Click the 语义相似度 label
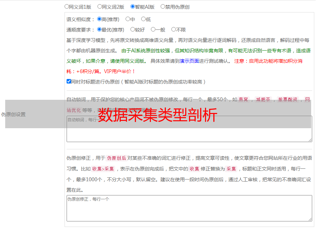Image resolution: width=316 pixels, height=228 pixels. click(x=79, y=19)
